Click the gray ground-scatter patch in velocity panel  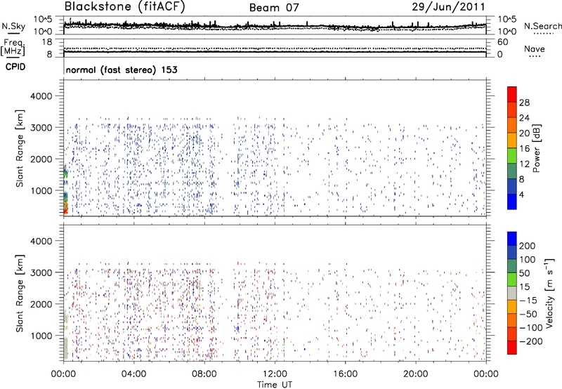pyautogui.click(x=65, y=348)
